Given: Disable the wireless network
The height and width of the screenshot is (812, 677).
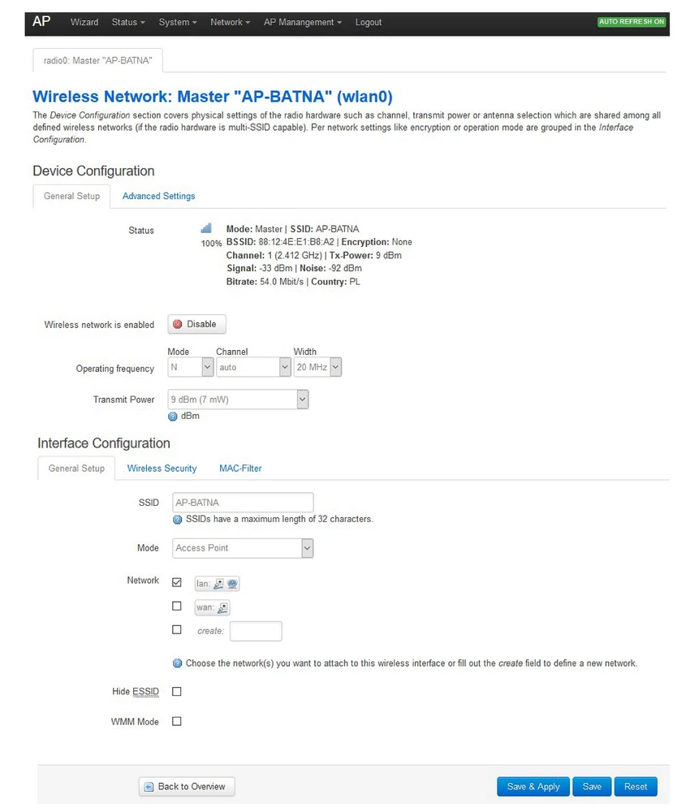Looking at the screenshot, I should 196,324.
